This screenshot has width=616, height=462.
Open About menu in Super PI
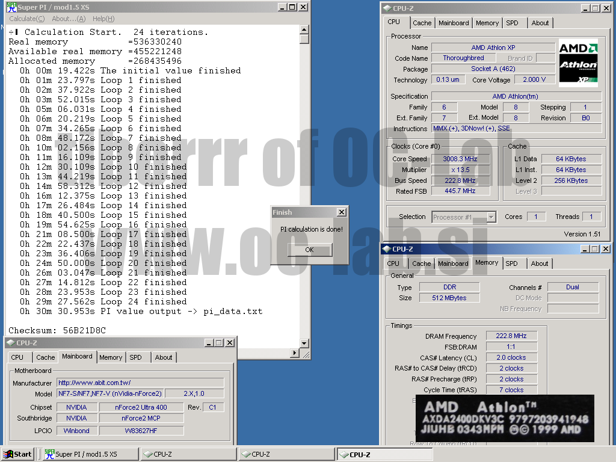click(x=69, y=19)
